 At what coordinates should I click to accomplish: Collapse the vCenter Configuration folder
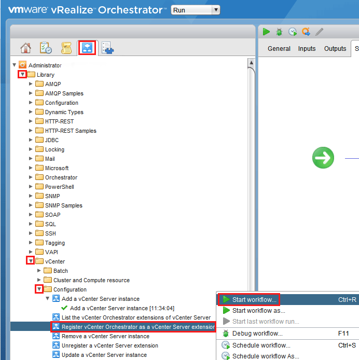click(39, 289)
